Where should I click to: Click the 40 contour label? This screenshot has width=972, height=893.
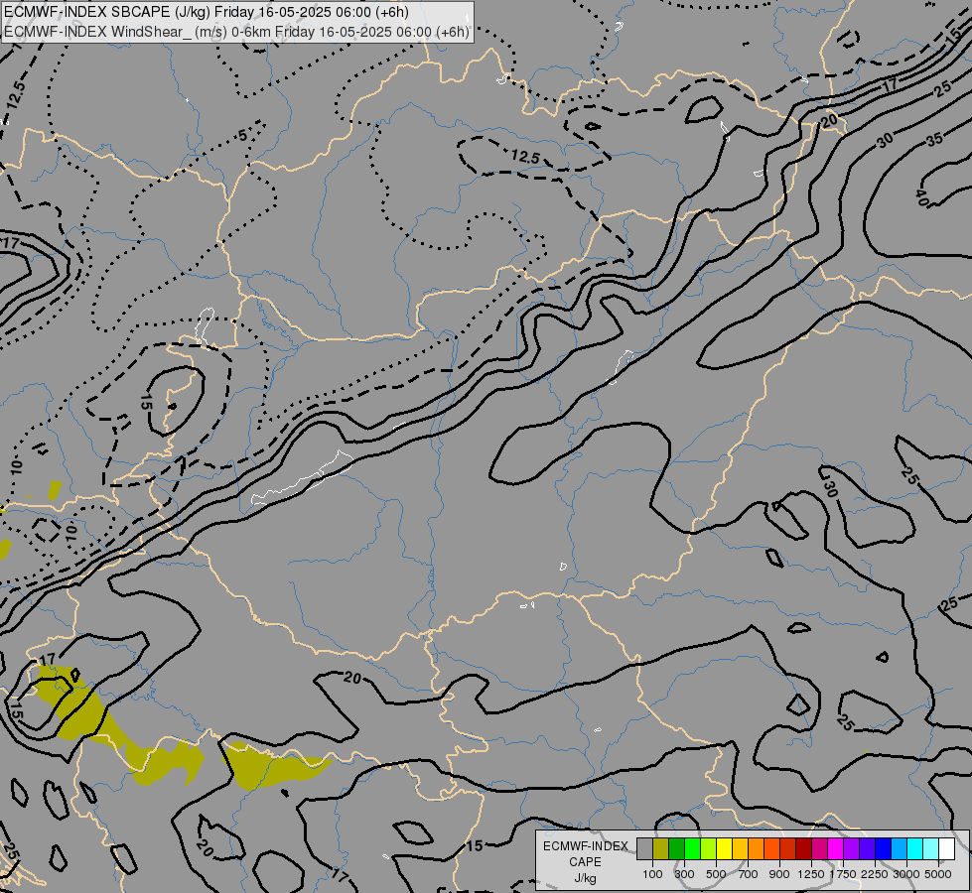(x=921, y=198)
